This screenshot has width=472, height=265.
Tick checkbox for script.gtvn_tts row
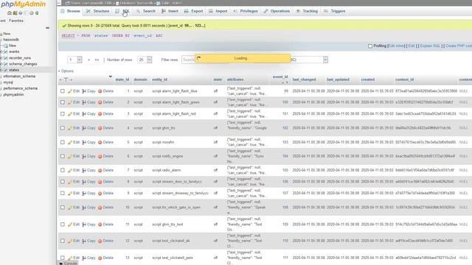[62, 128]
